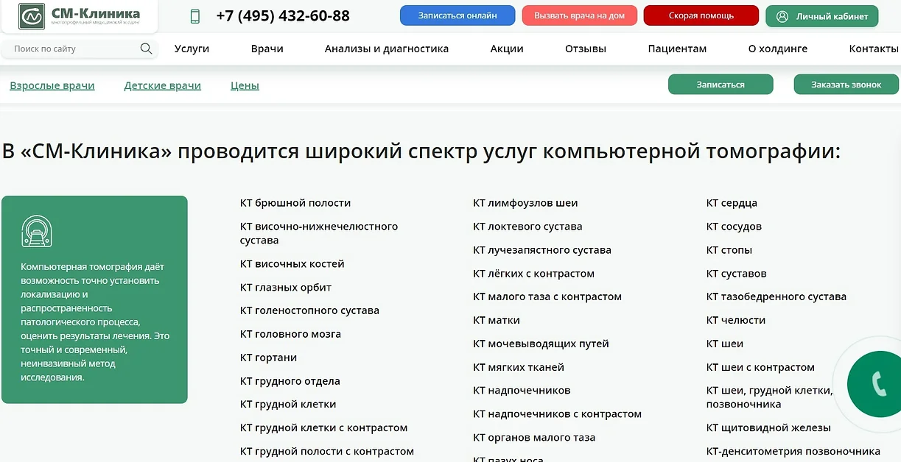Open Личный кабинет

pyautogui.click(x=822, y=16)
